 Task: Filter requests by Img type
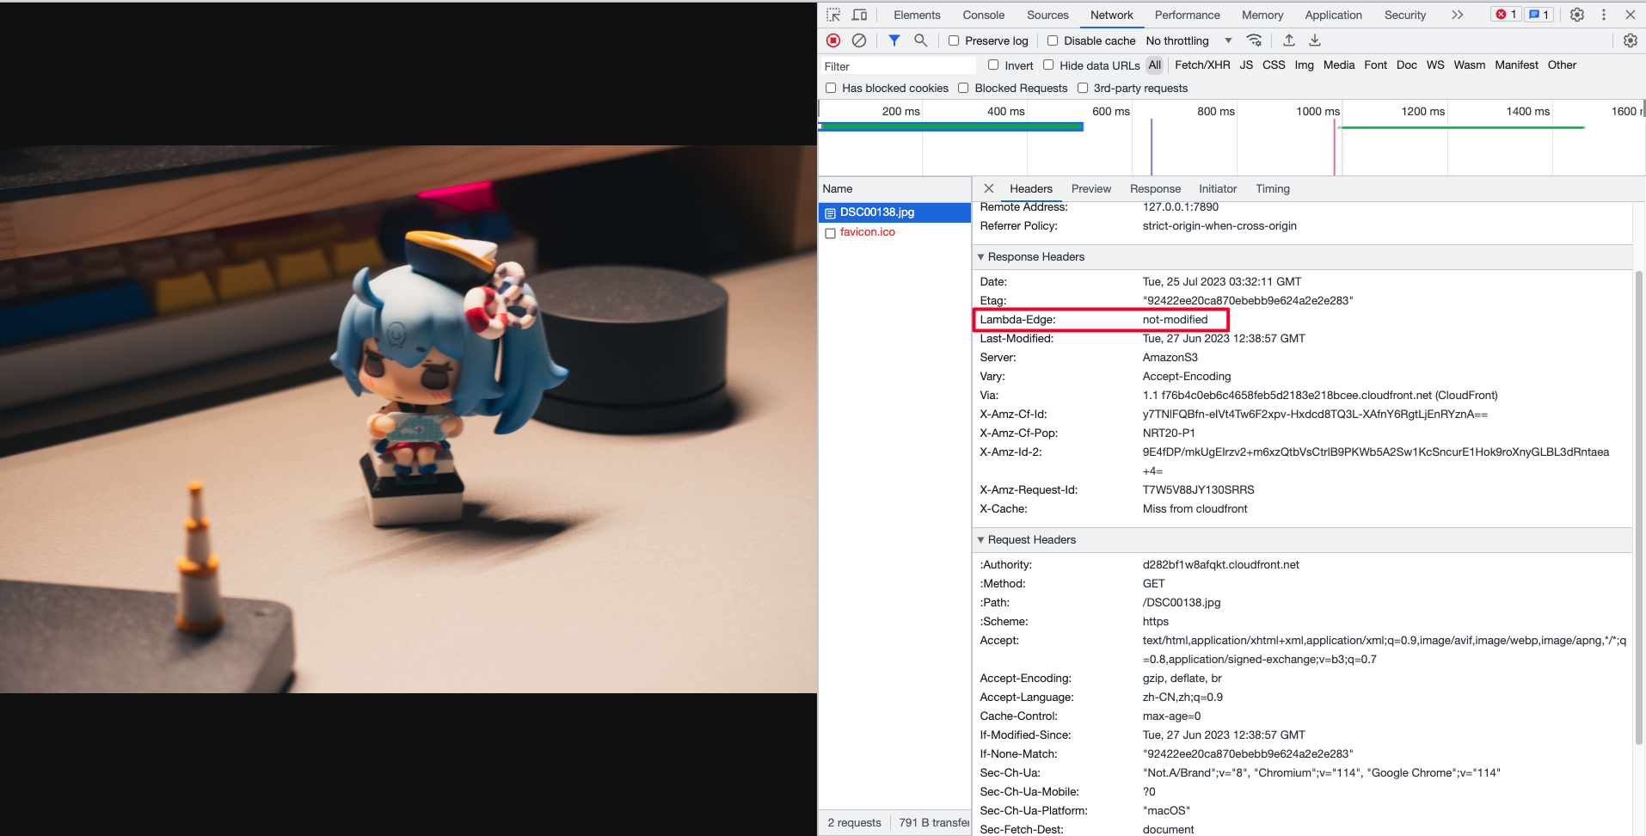point(1305,65)
